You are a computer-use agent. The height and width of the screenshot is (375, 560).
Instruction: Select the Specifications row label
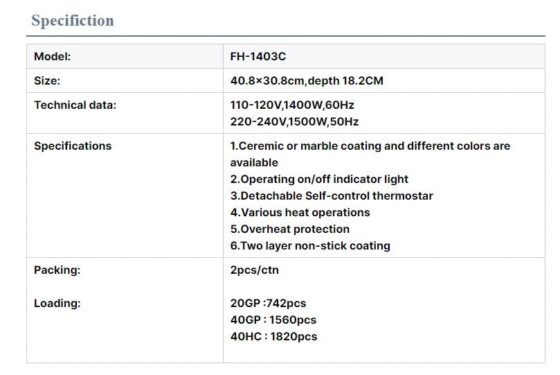tap(73, 146)
